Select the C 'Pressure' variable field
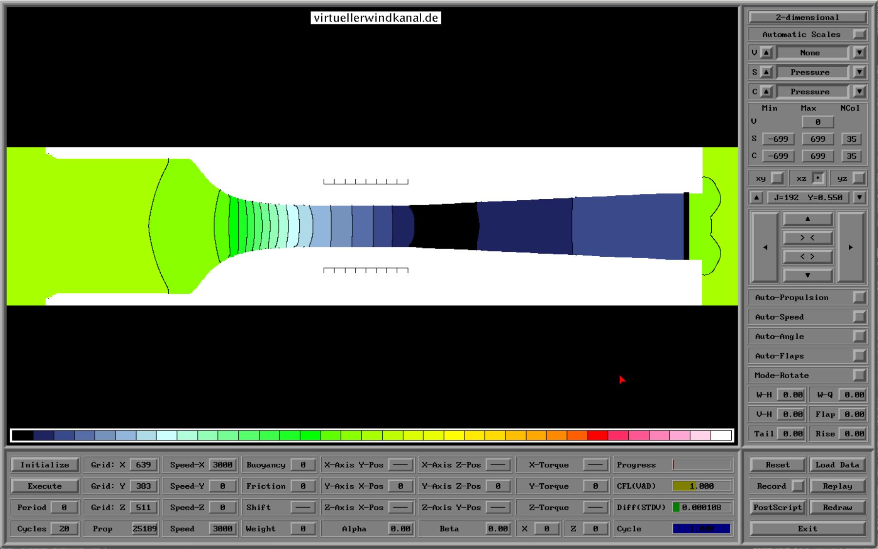Image resolution: width=878 pixels, height=549 pixels. point(812,92)
